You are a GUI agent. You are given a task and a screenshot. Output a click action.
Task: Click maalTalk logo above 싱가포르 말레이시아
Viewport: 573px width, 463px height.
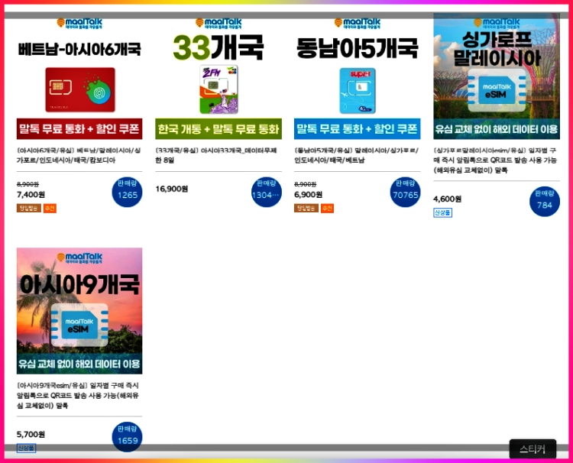(497, 24)
